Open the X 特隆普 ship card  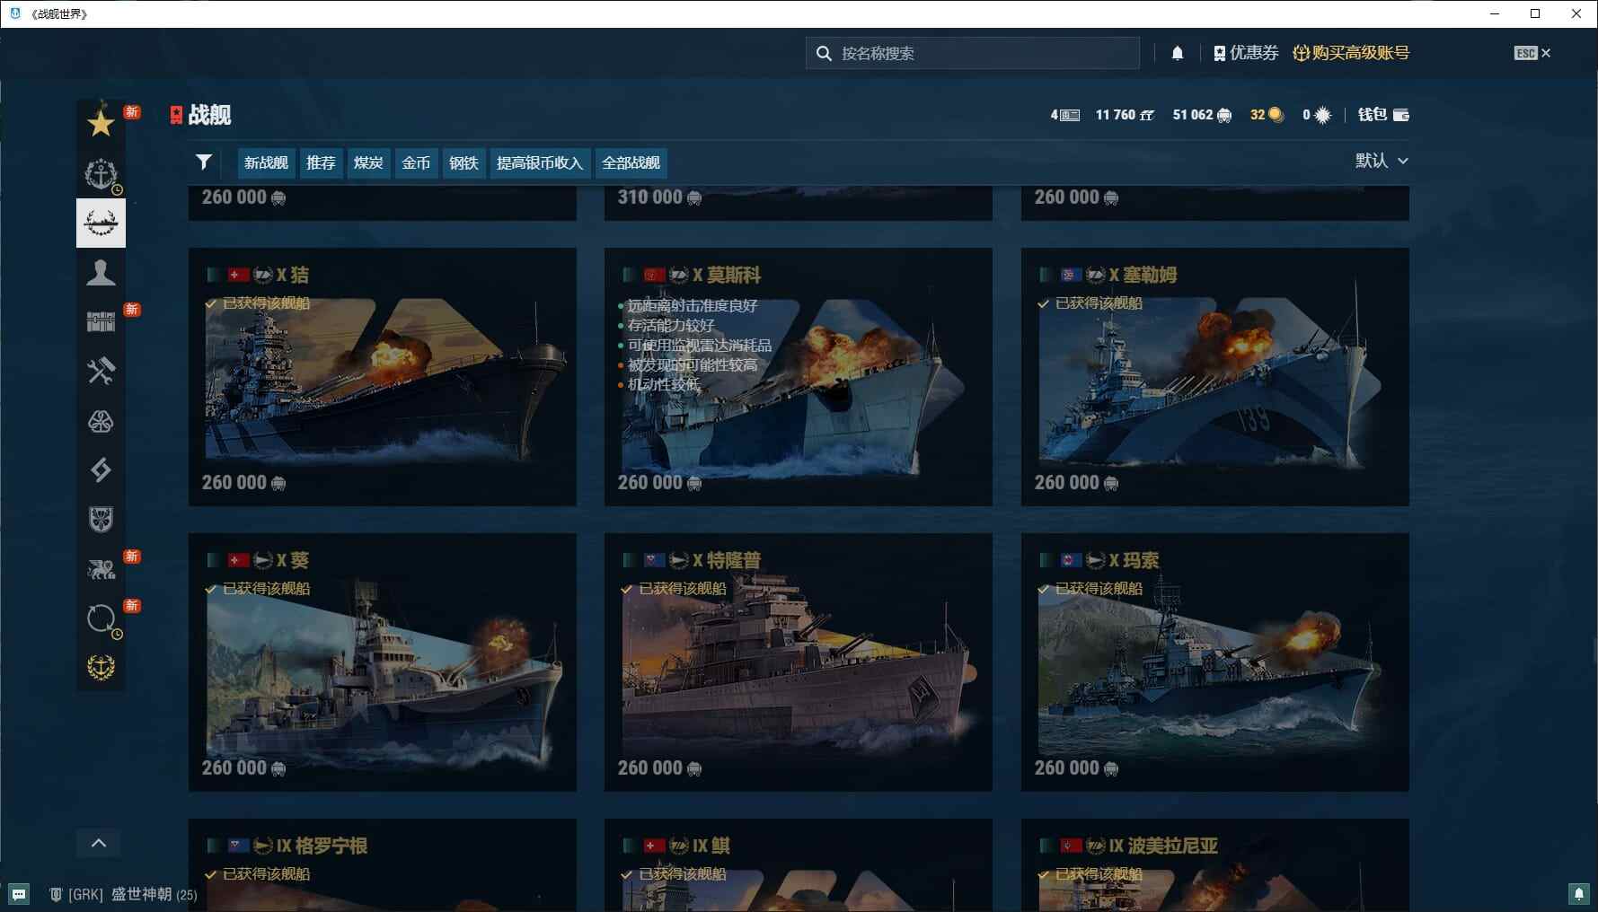(799, 662)
